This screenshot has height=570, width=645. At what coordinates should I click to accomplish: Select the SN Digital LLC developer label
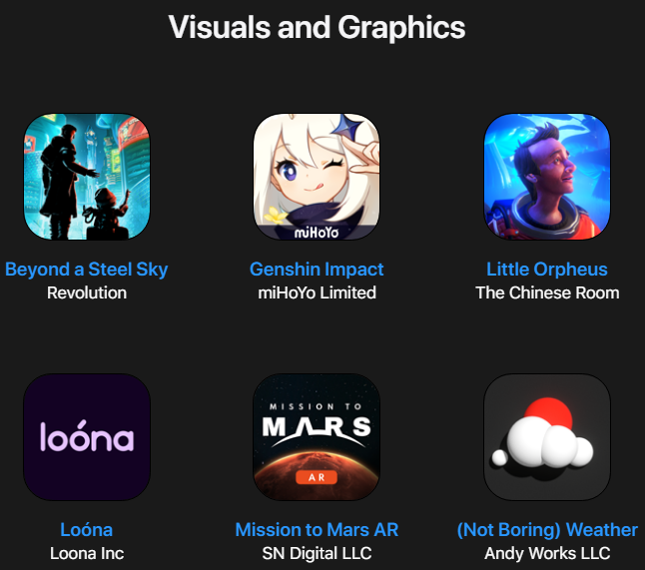(x=317, y=554)
